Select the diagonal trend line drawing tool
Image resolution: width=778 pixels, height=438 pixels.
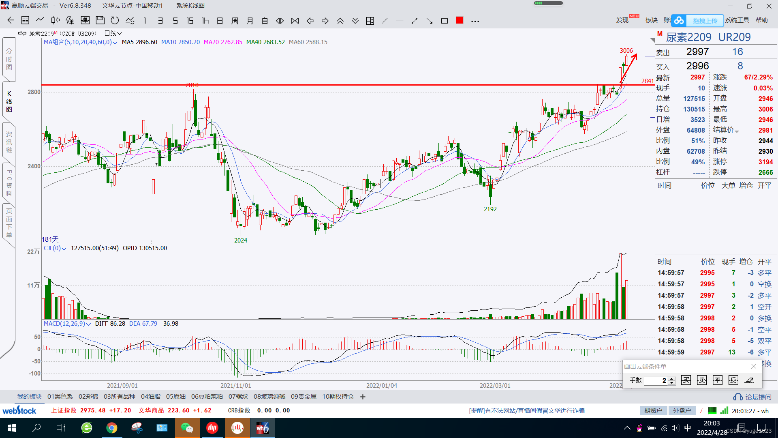[385, 21]
